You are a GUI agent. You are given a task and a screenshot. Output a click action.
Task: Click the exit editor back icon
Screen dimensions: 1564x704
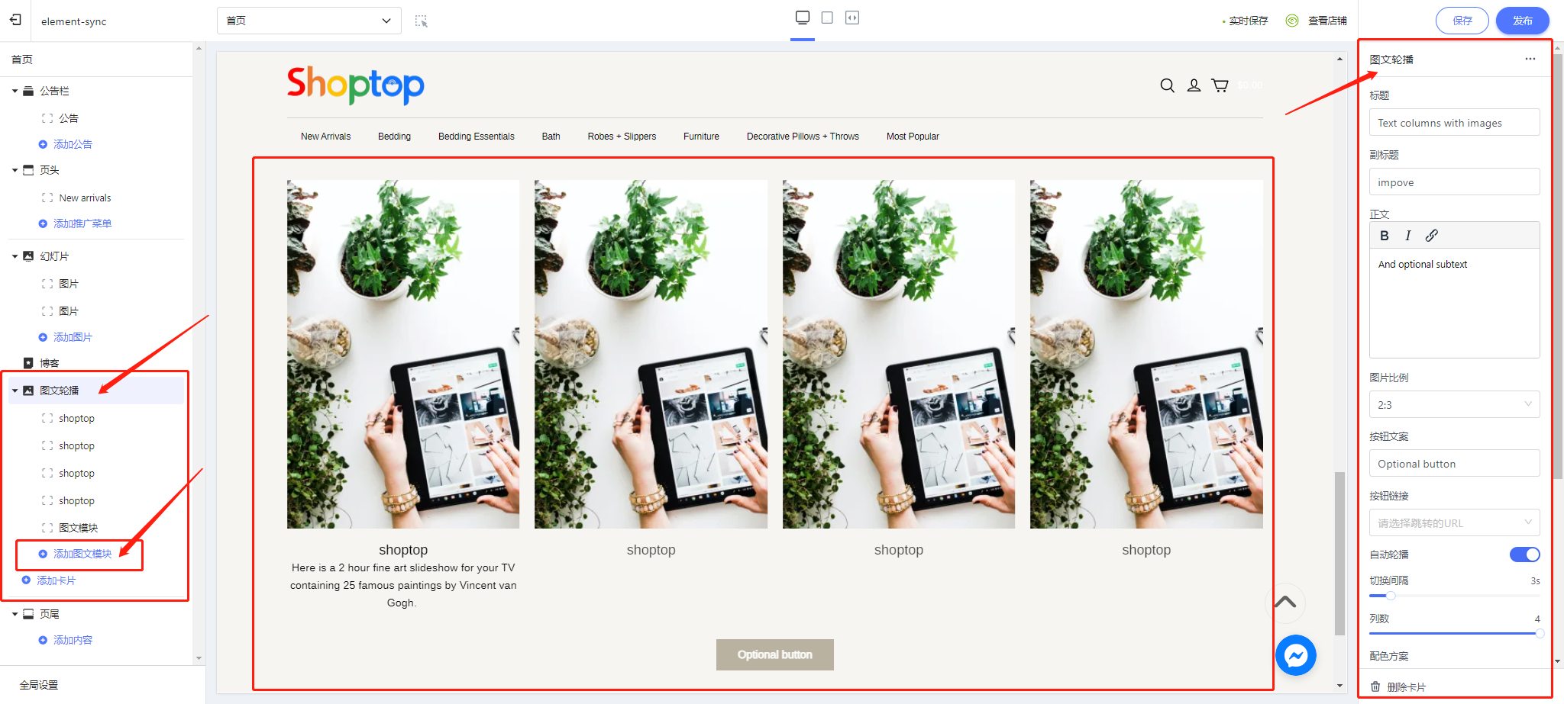tap(15, 21)
